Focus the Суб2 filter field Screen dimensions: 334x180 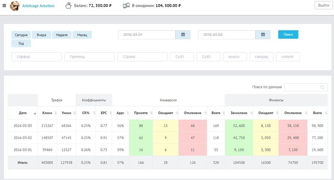click(208, 57)
